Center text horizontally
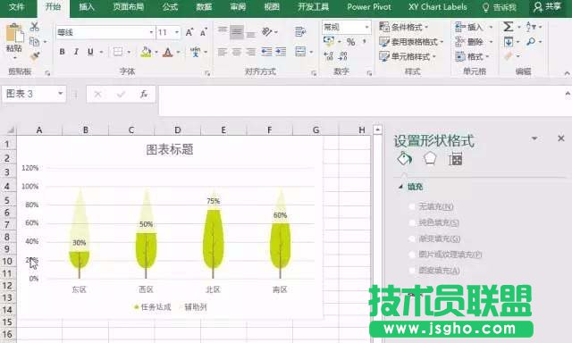This screenshot has height=343, width=572. (x=236, y=52)
